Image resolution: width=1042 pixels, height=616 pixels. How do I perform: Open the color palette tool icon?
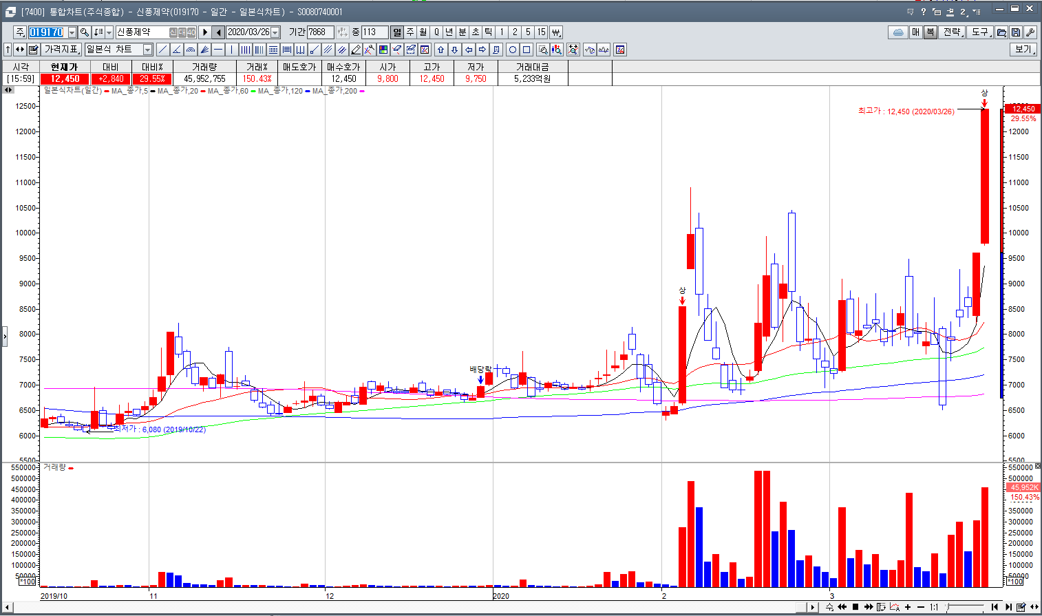(x=382, y=50)
